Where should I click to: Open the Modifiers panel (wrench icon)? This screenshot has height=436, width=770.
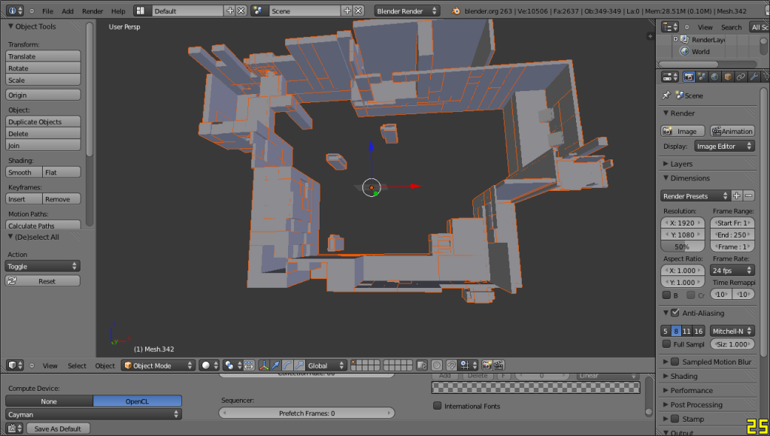[754, 76]
